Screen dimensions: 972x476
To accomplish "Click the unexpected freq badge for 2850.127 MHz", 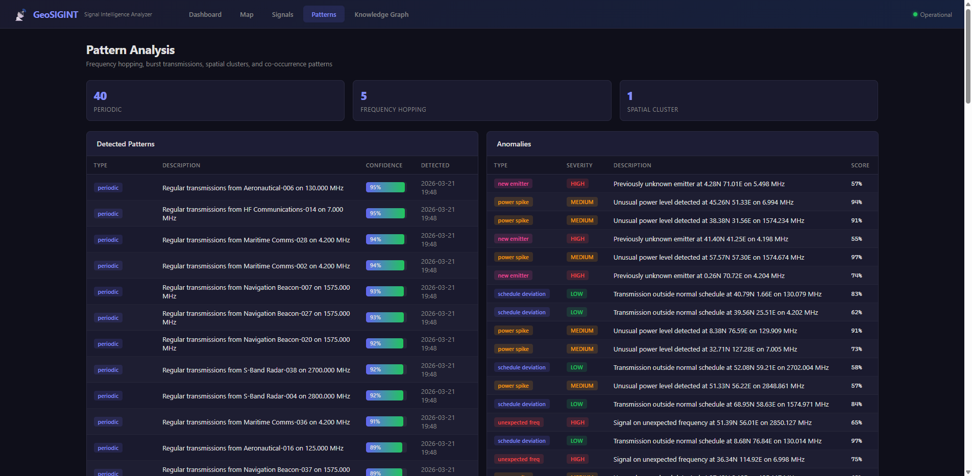I will 518,422.
